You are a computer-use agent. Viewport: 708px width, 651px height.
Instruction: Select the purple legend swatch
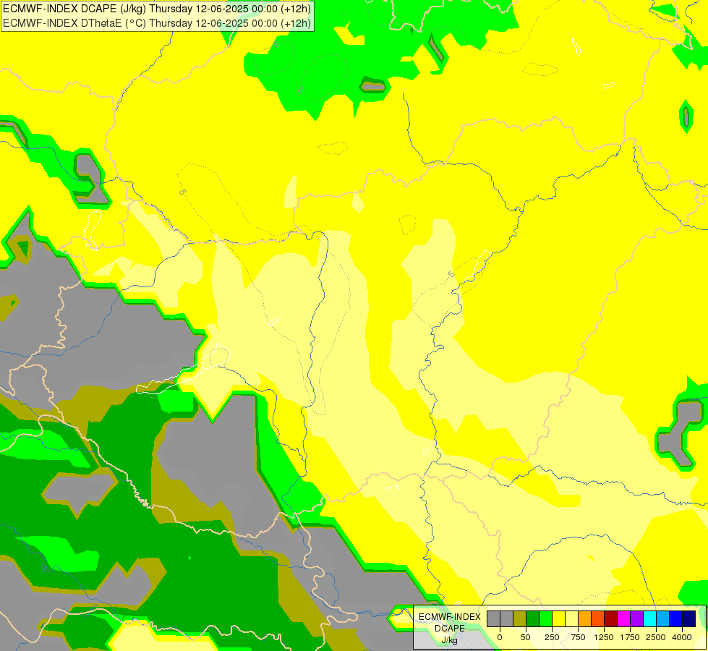coord(636,618)
